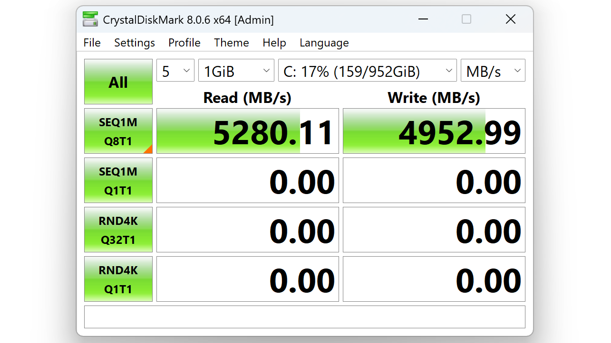The image size is (611, 343).
Task: Start the RND4K Q32T1 test
Action: coord(118,230)
